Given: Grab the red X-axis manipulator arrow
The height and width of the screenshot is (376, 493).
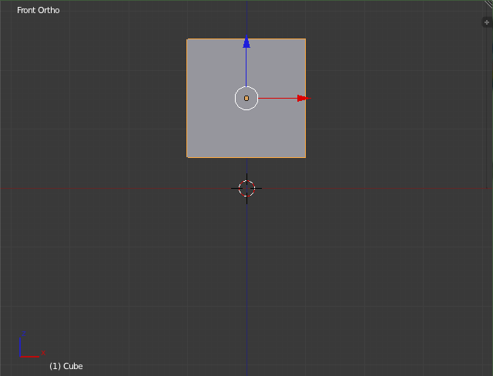Looking at the screenshot, I should coord(302,99).
